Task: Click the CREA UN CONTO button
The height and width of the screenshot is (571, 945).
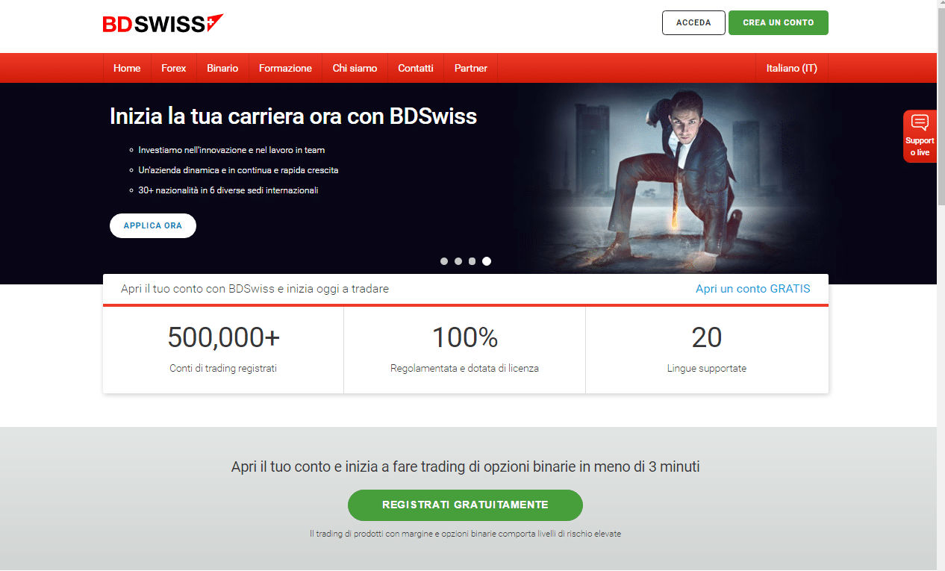Action: pyautogui.click(x=779, y=22)
